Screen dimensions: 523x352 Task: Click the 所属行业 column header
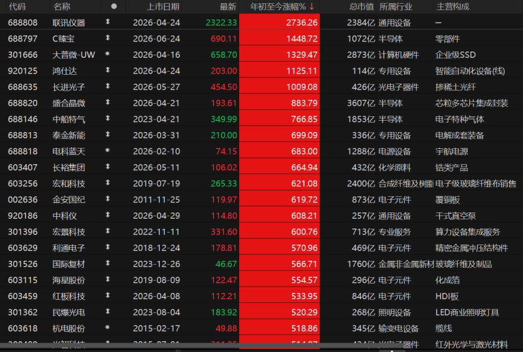coord(396,7)
